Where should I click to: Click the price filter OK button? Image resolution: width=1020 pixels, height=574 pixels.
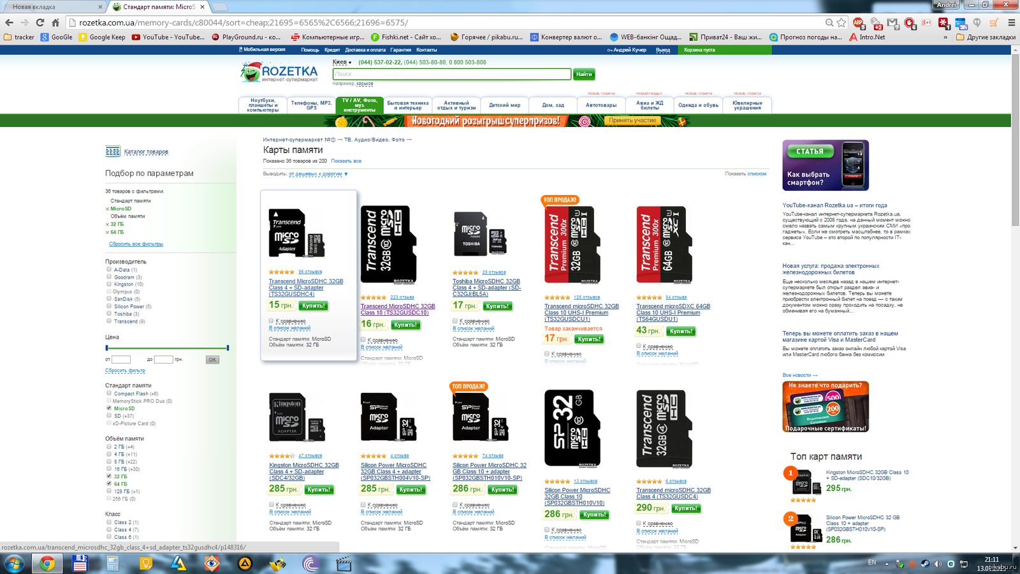pos(212,360)
